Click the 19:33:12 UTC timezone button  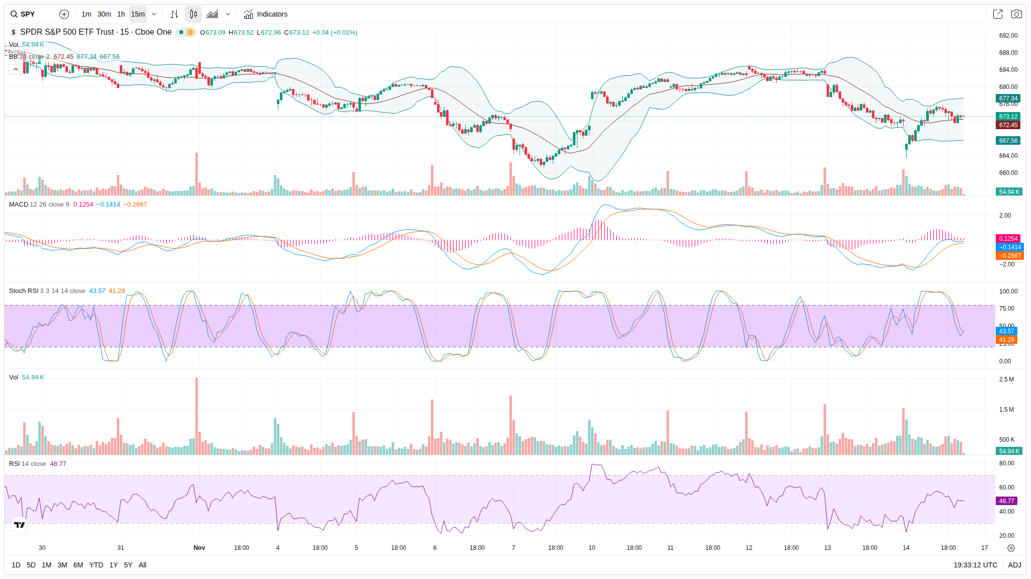tap(975, 565)
